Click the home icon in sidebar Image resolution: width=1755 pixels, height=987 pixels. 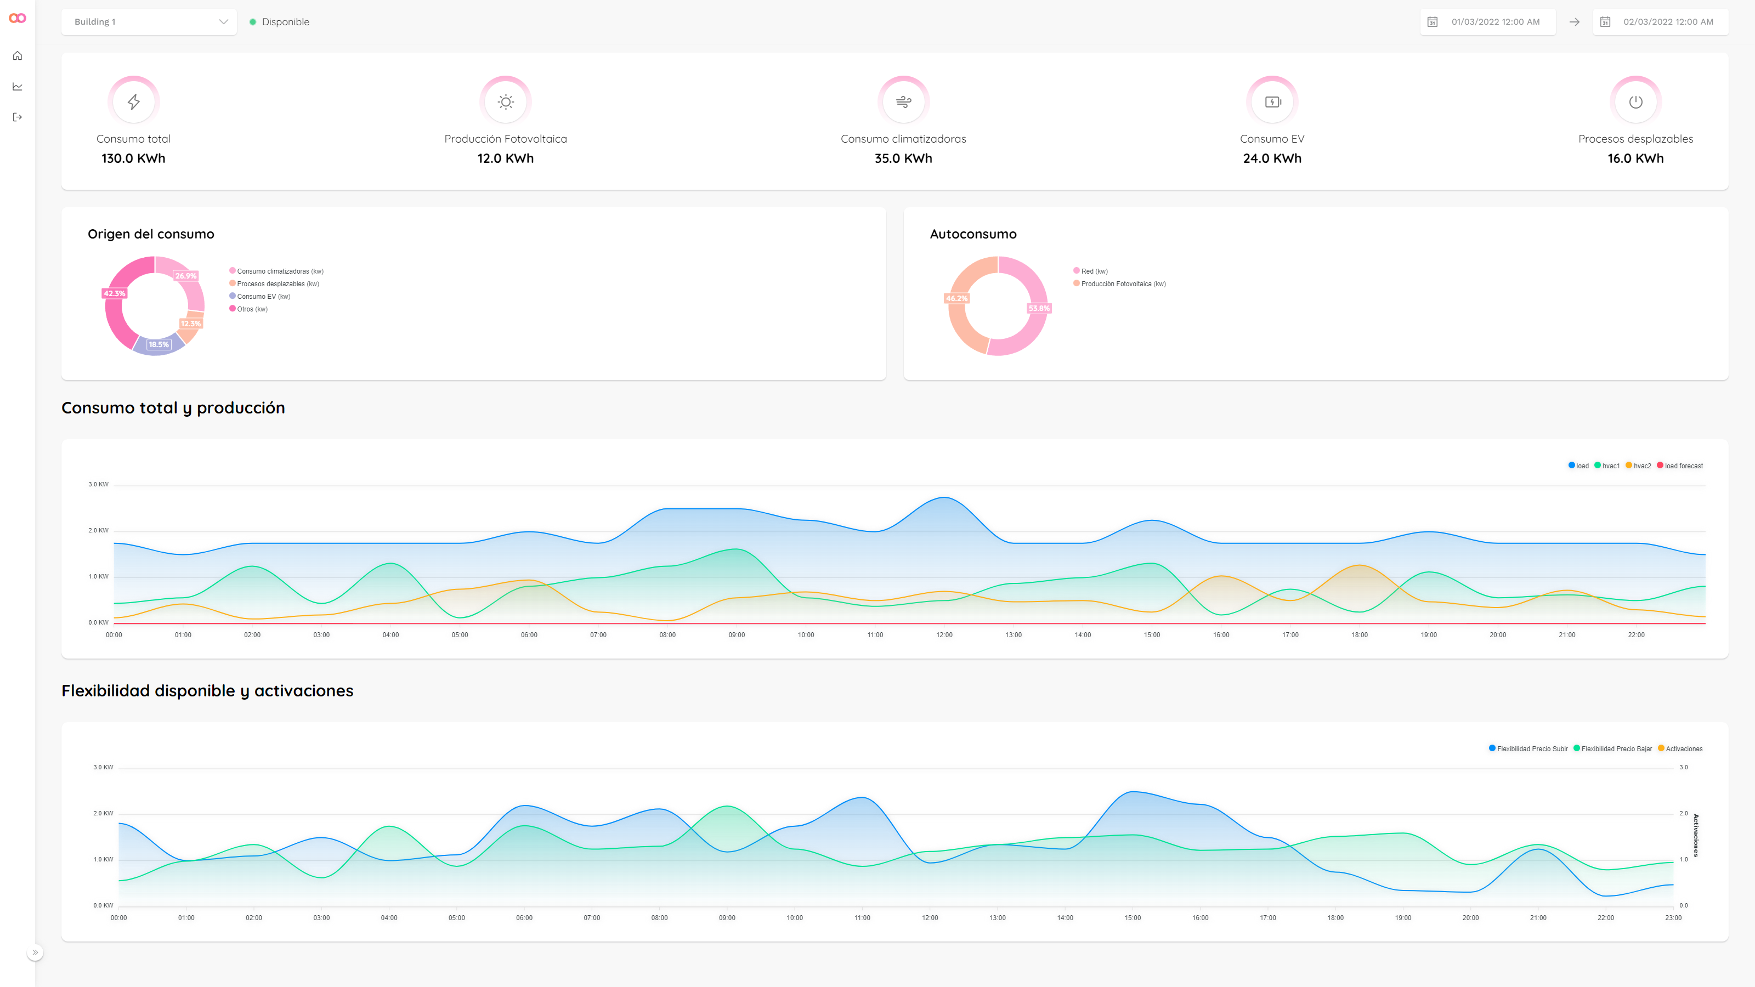pyautogui.click(x=18, y=56)
